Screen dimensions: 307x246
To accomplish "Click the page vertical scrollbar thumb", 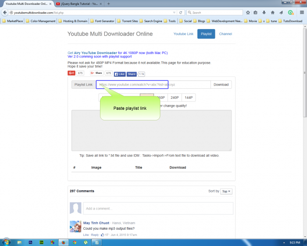I will [x=305, y=72].
